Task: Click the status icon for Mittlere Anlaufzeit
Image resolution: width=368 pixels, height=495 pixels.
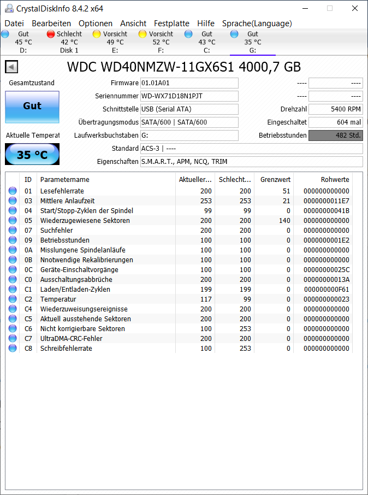Action: click(x=13, y=201)
